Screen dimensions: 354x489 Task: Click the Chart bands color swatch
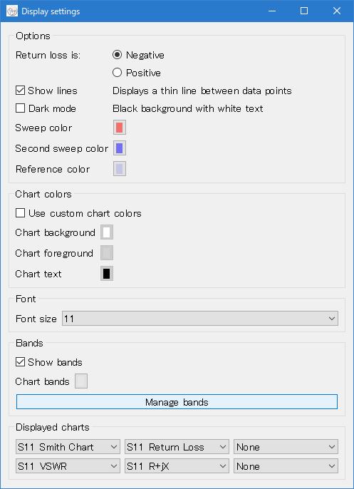81,381
